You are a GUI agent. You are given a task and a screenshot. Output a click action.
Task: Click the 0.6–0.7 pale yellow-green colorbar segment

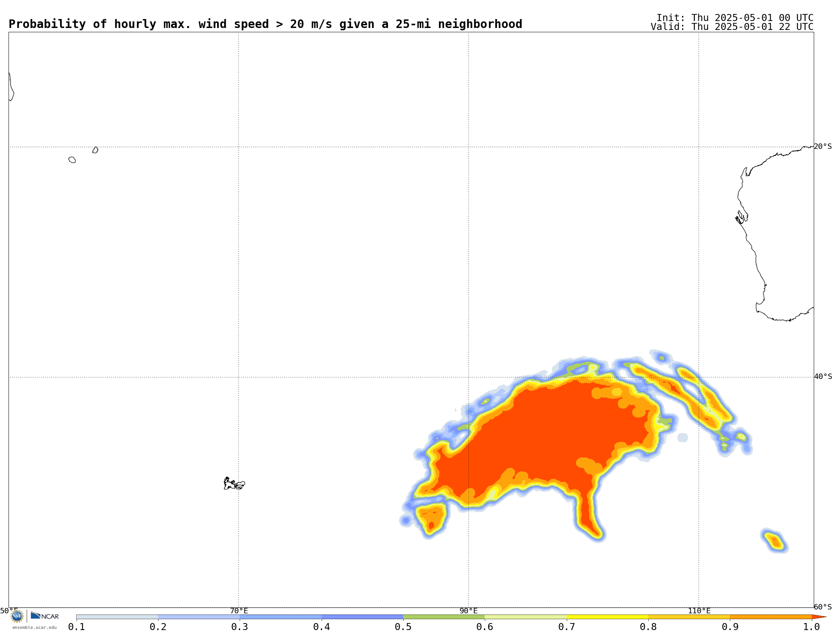(x=526, y=617)
